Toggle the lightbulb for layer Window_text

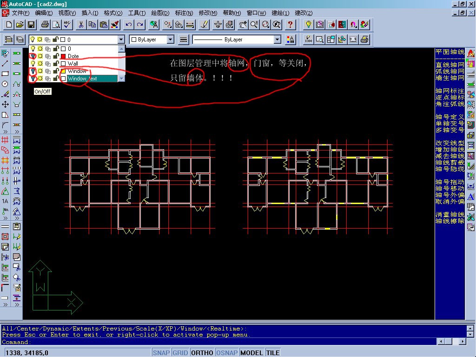(x=33, y=79)
